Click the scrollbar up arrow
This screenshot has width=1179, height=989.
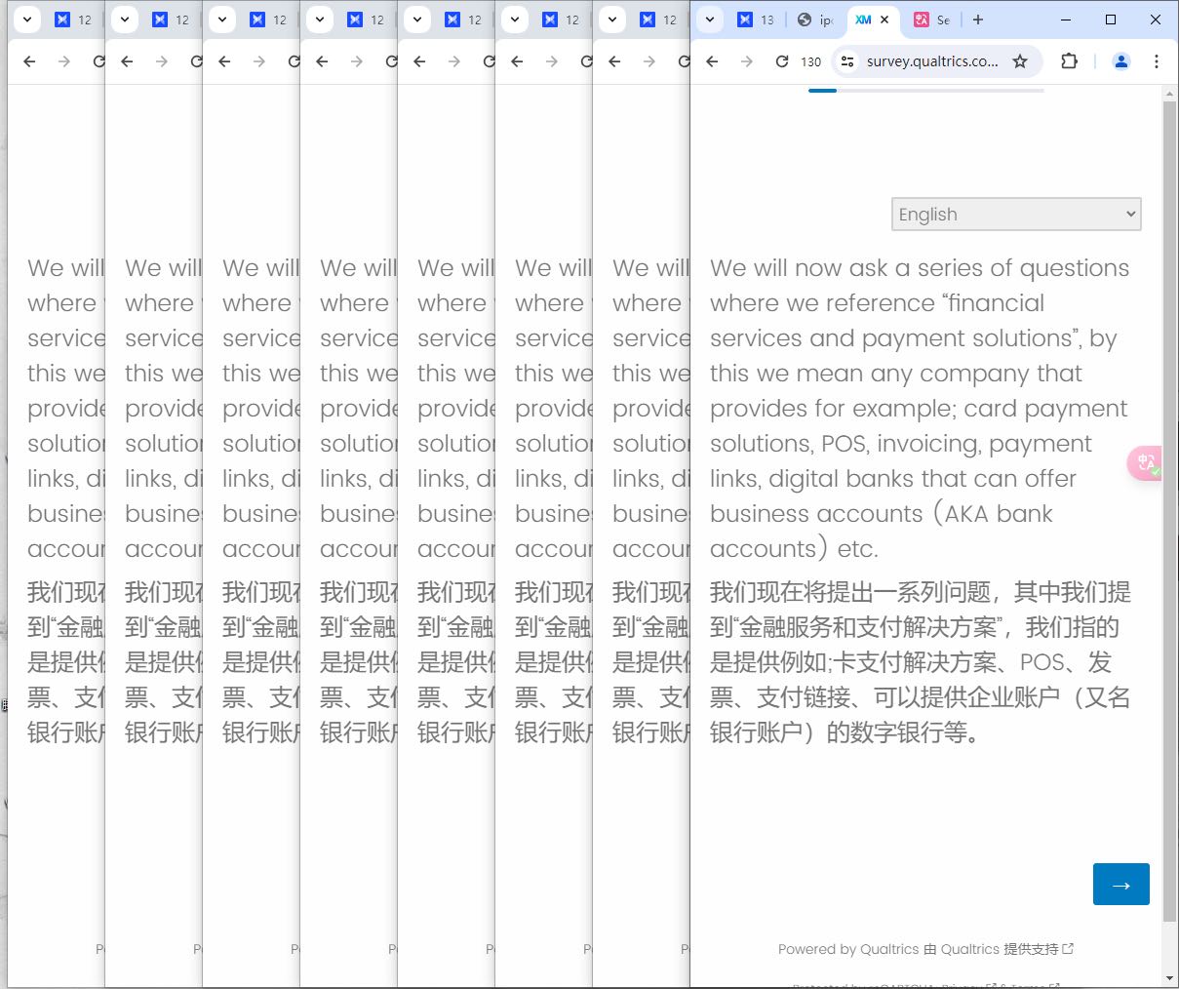1170,93
